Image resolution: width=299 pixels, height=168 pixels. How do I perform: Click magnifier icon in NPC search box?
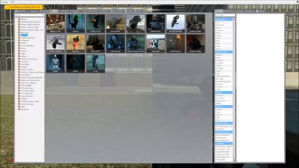(x=43, y=15)
